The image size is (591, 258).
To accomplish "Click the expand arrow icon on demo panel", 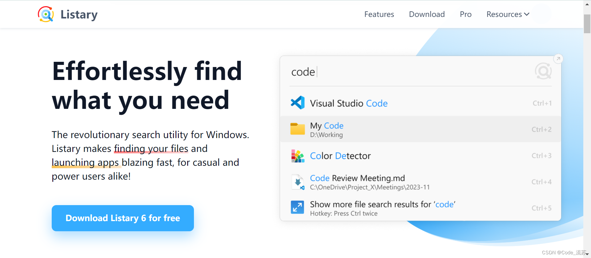I will tap(558, 58).
